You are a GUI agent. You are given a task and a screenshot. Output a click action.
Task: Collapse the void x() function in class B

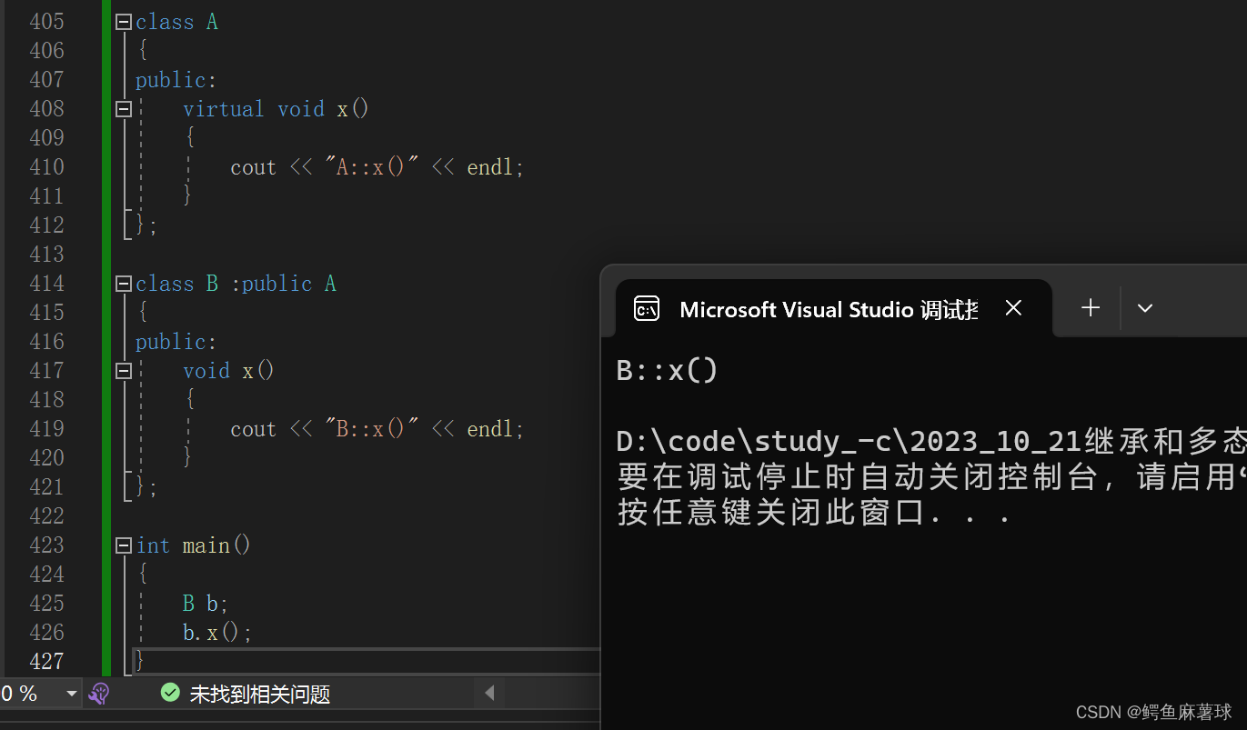124,371
